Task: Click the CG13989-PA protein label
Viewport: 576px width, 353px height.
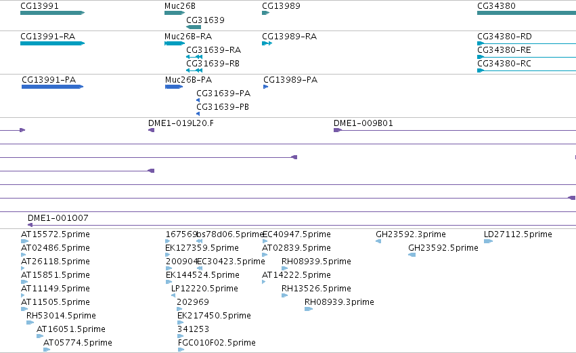Action: pyautogui.click(x=290, y=80)
